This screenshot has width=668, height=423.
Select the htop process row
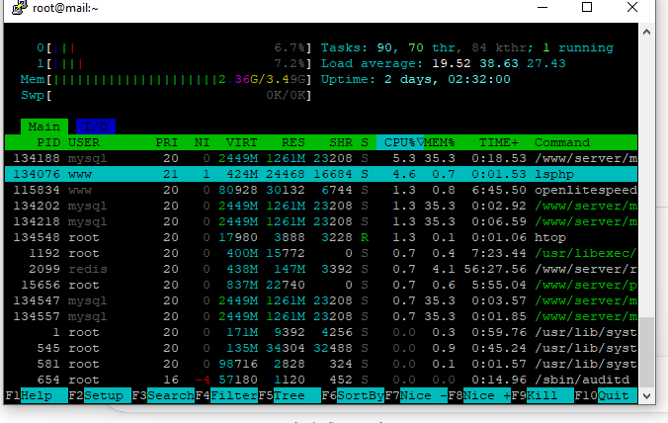(x=321, y=237)
